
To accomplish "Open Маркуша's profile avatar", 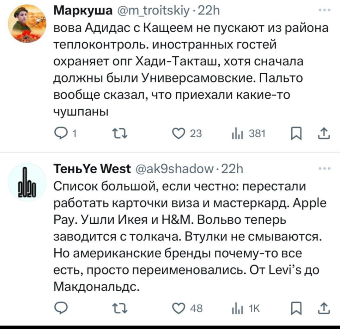I will click(27, 23).
